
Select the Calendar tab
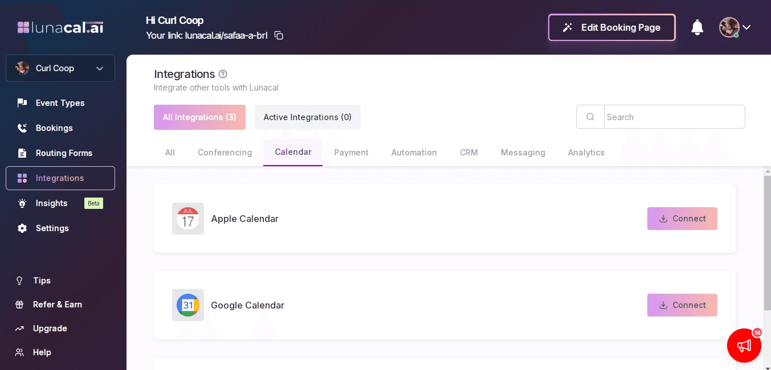coord(293,153)
